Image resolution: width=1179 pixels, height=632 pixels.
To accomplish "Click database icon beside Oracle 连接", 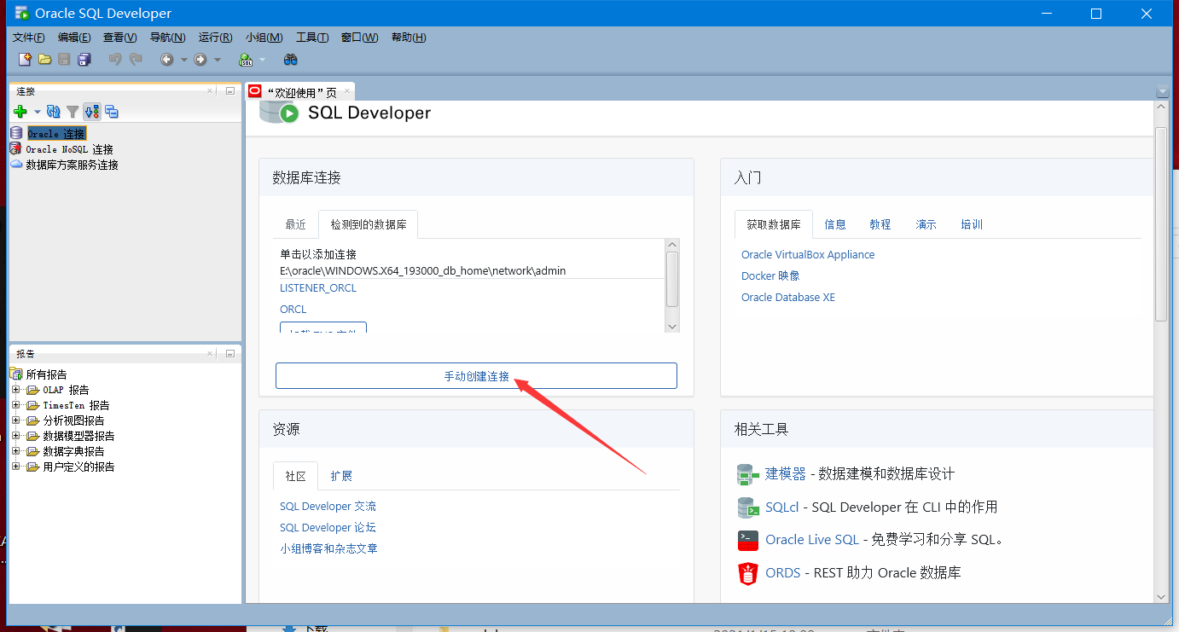I will click(16, 133).
